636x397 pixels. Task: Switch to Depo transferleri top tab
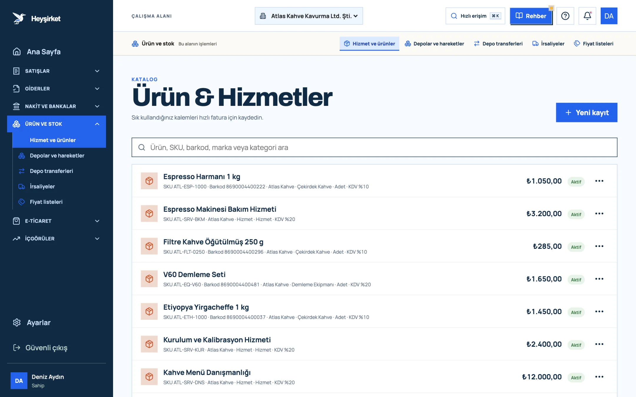coord(498,44)
